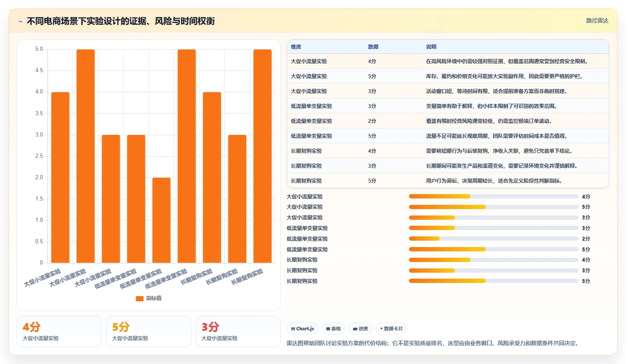Click the 4分 summary card
The width and height of the screenshot is (626, 364).
(59, 331)
